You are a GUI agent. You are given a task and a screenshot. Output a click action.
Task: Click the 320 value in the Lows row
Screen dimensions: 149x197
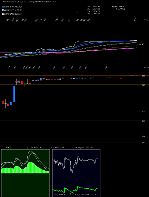coord(80,68)
